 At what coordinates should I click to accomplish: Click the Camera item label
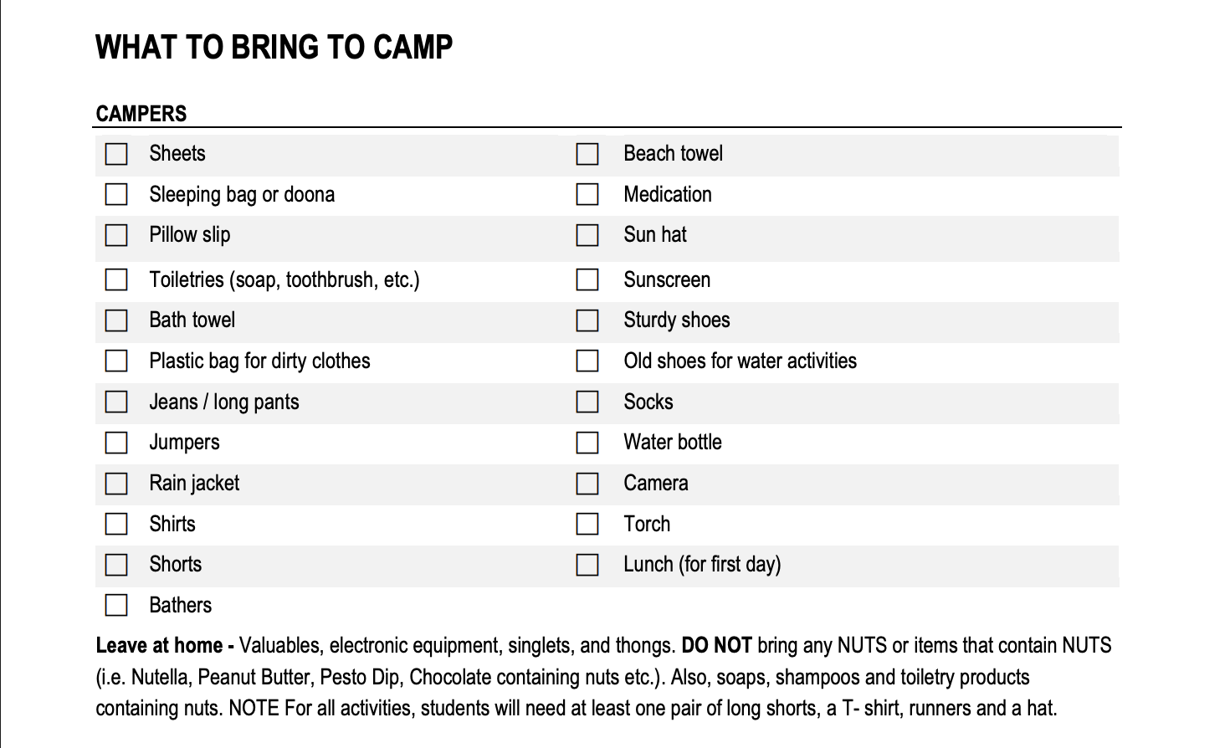point(656,484)
